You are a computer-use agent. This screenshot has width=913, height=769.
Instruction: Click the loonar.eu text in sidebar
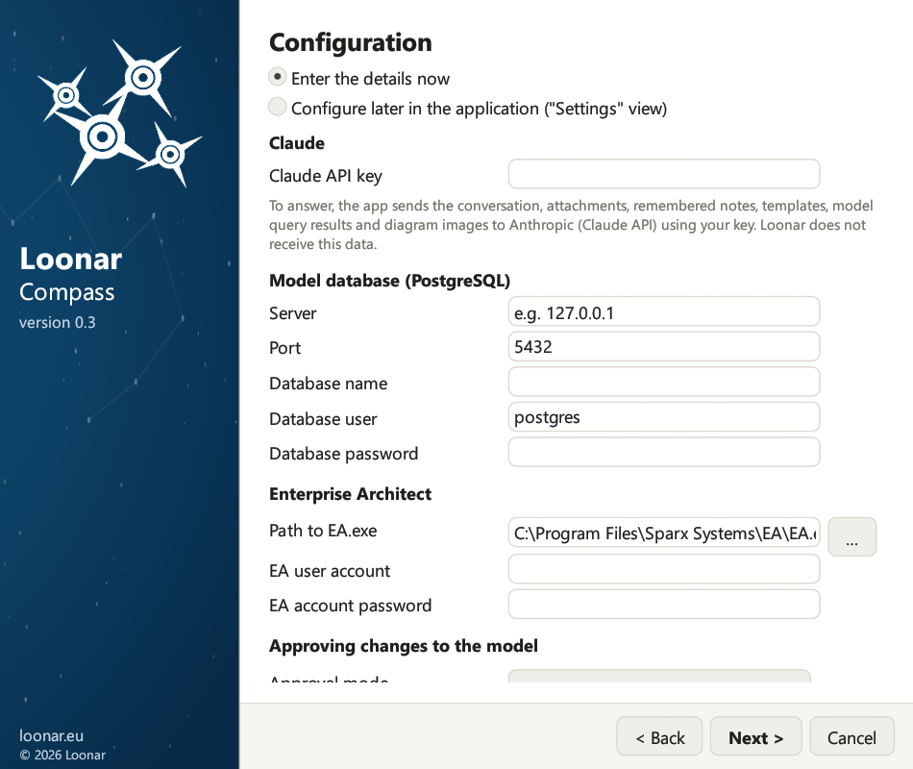tap(51, 735)
